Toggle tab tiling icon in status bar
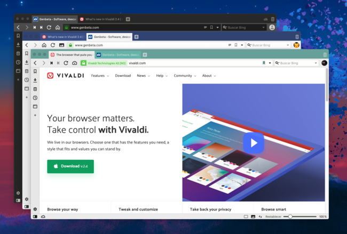 coord(246,216)
